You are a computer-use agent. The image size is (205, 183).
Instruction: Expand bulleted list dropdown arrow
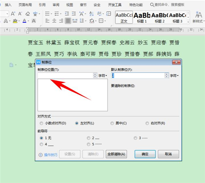point(51,14)
